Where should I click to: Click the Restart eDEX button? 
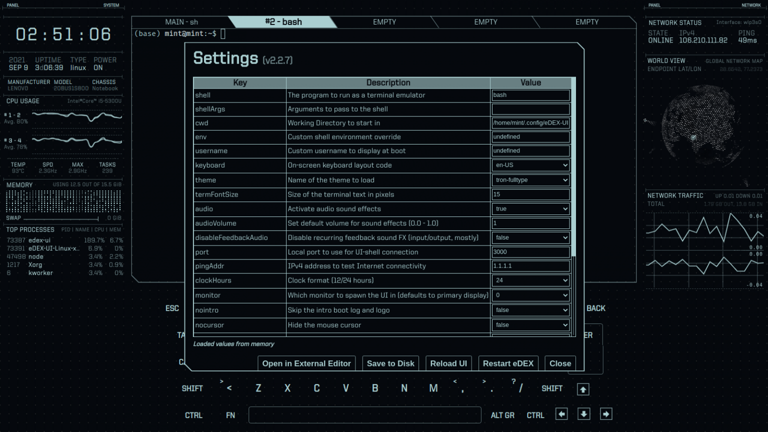(508, 363)
